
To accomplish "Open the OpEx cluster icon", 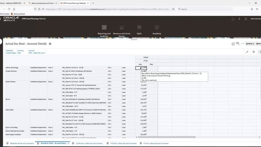I will pos(139,27).
